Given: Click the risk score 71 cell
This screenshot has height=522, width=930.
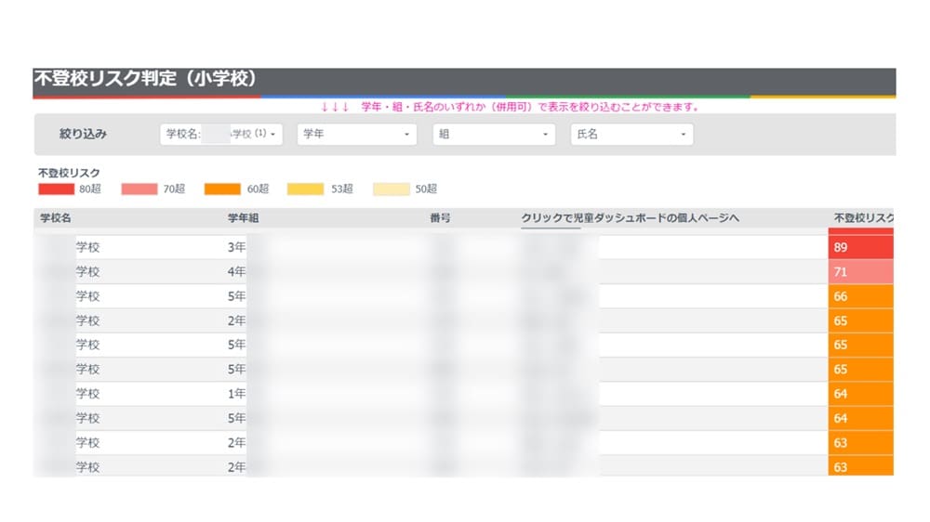Looking at the screenshot, I should 859,272.
